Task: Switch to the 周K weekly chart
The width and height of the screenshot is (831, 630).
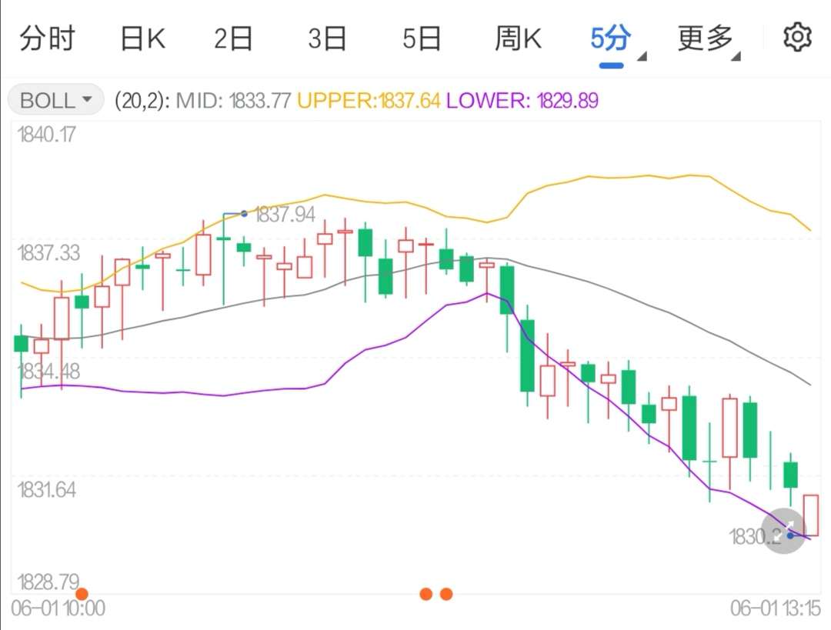Action: (x=518, y=36)
